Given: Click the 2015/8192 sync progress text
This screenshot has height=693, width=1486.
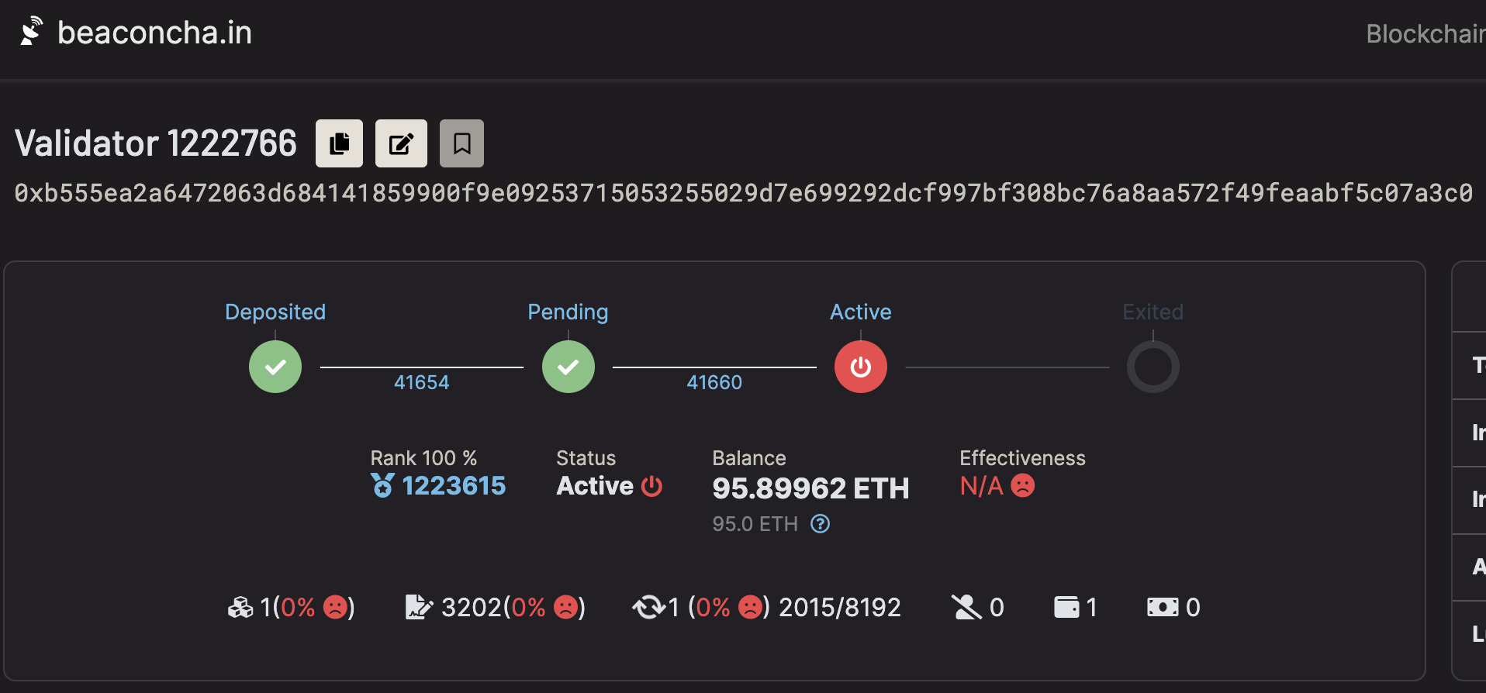Looking at the screenshot, I should pyautogui.click(x=840, y=607).
